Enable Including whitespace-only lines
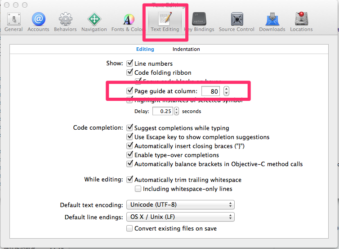 pyautogui.click(x=138, y=189)
